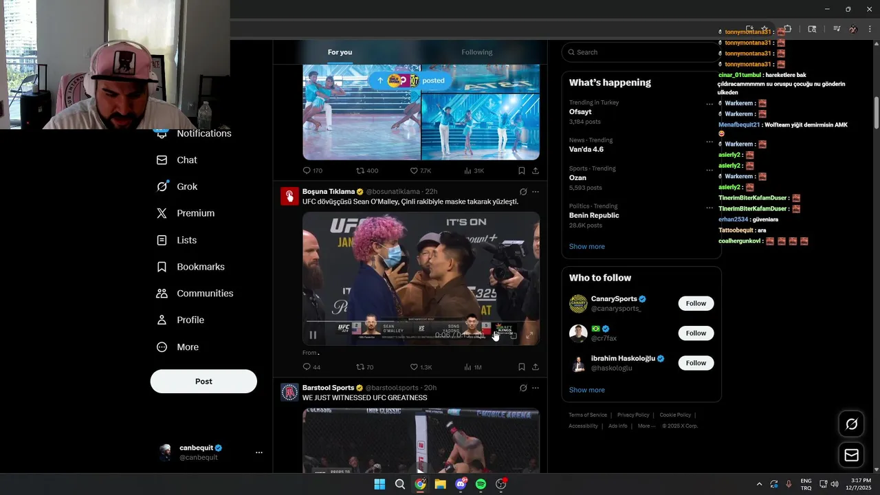The image size is (880, 495).
Task: Open Boşuna Tıklama profile avatar
Action: (x=289, y=197)
